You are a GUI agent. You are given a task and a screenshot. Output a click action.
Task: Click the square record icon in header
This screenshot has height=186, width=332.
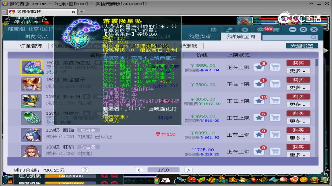click(x=245, y=29)
